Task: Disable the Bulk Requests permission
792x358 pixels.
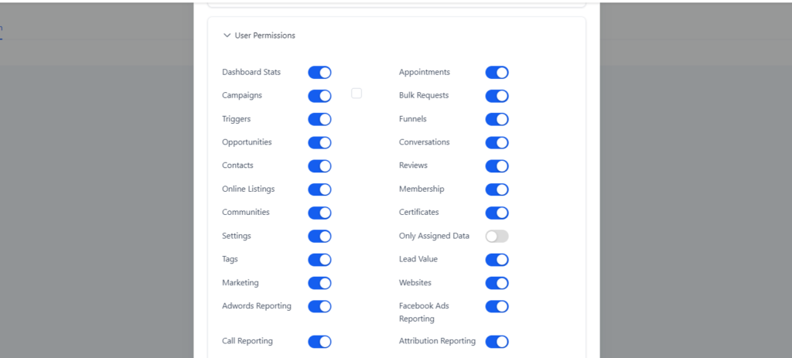Action: pos(497,96)
